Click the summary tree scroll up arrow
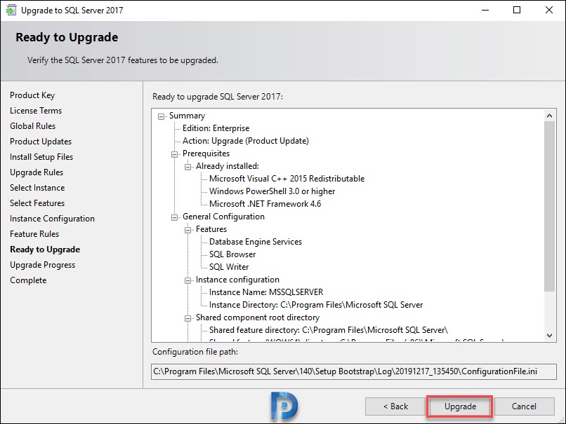Image resolution: width=566 pixels, height=424 pixels. 549,116
